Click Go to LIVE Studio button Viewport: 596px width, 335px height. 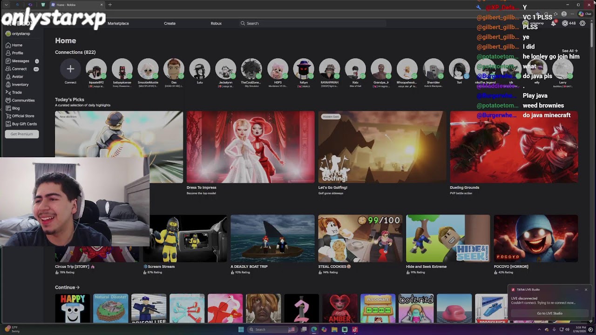[x=550, y=313]
